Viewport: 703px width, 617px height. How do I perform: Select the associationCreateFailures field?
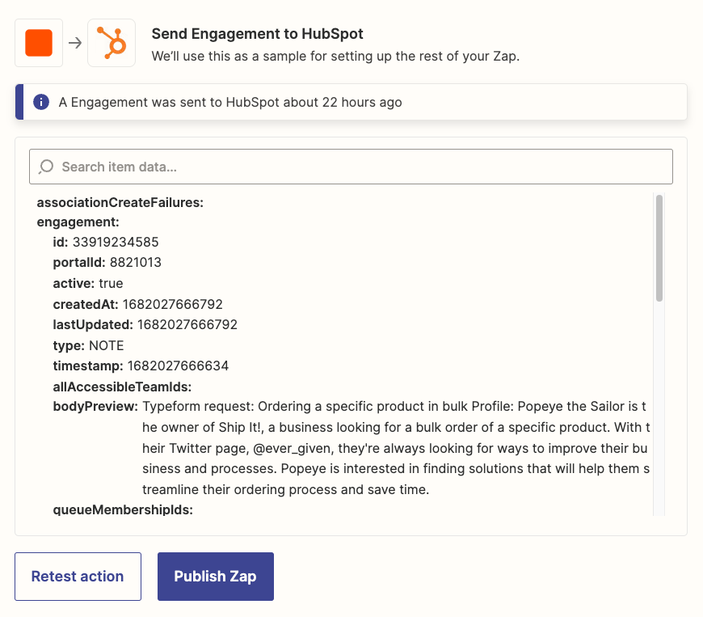tap(120, 202)
